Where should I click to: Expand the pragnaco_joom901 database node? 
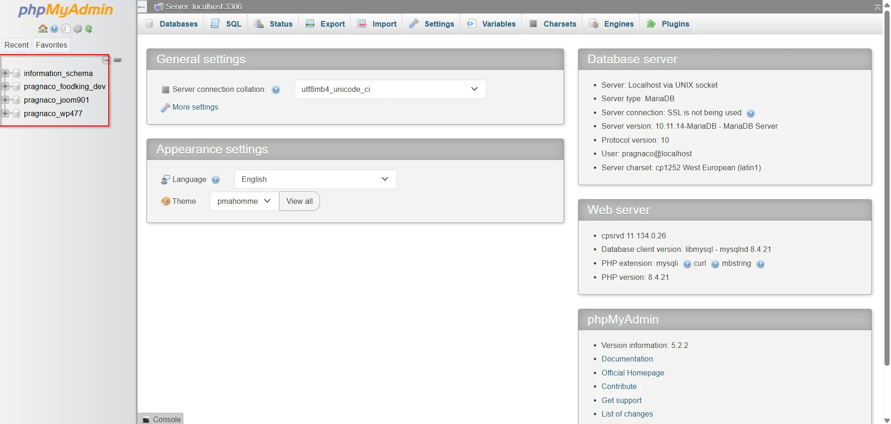[6, 100]
